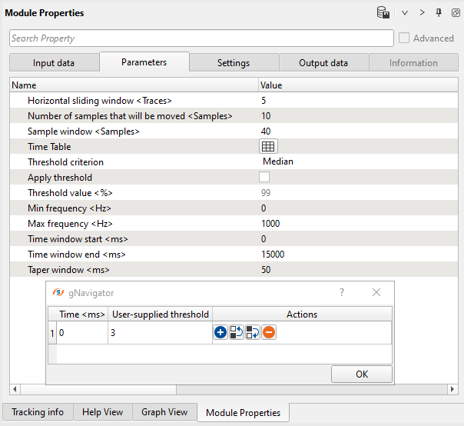
Task: Open the Time Table grid editor
Action: click(268, 147)
